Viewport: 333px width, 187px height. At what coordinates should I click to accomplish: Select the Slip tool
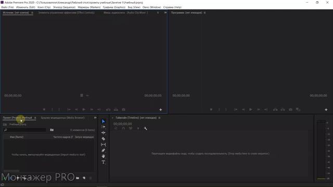click(104, 144)
